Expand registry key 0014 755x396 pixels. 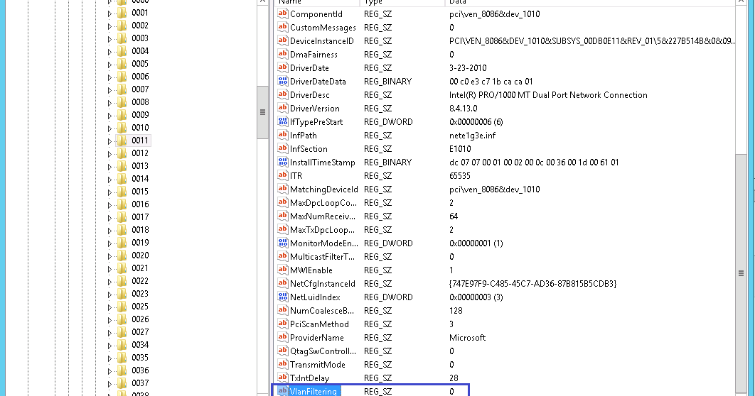[x=109, y=180]
